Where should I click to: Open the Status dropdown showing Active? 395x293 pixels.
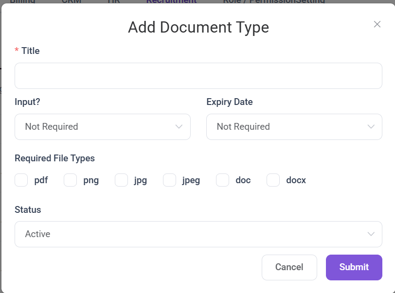click(198, 234)
